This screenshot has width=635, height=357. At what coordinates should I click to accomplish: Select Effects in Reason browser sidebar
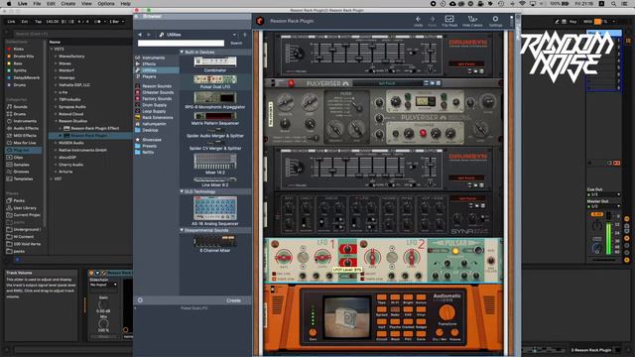coord(149,63)
